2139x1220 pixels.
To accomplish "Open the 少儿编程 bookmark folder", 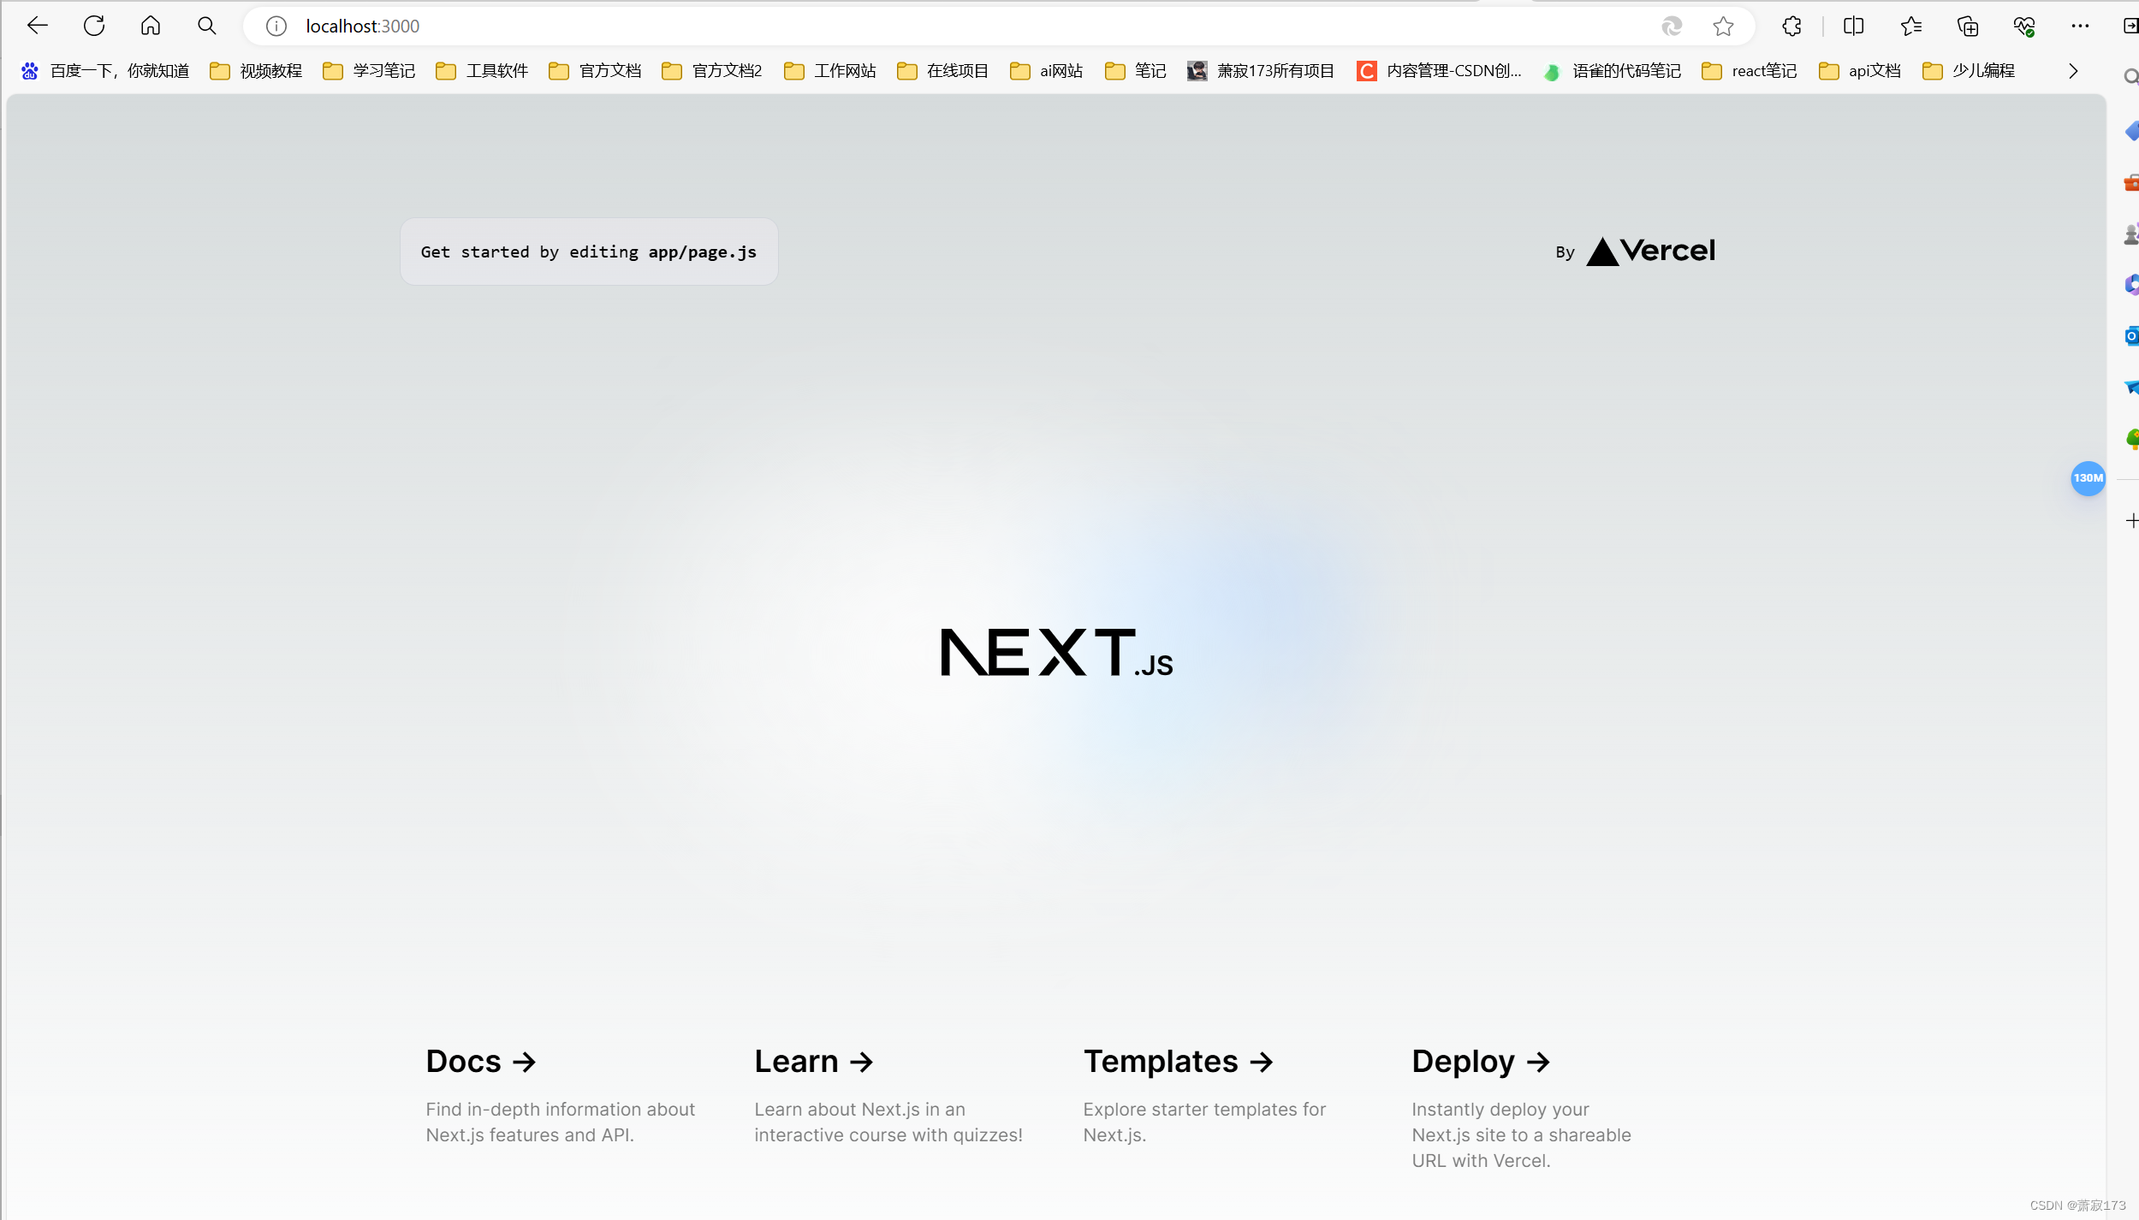I will (1971, 70).
